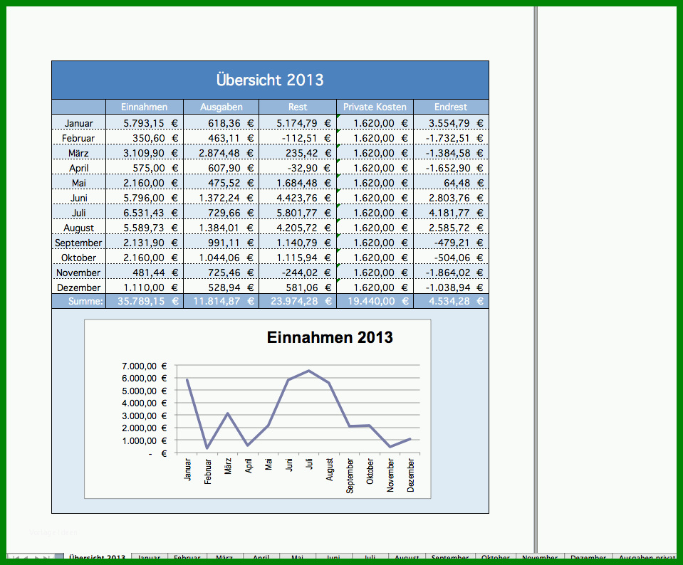Select Dezember Endrest cell -1.038,94 €
Image resolution: width=683 pixels, height=565 pixels.
coord(452,287)
